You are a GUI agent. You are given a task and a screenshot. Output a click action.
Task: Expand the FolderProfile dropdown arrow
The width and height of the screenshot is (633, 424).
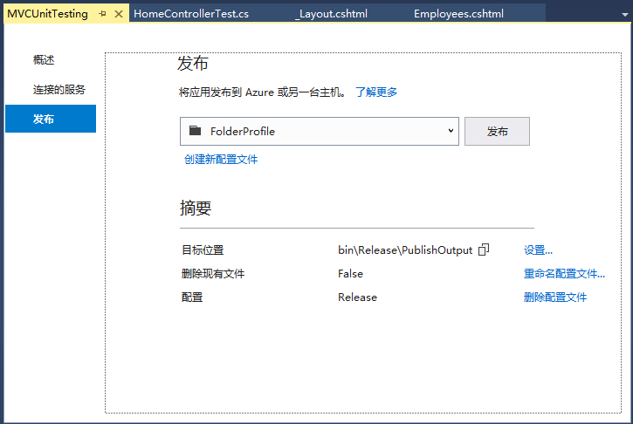pyautogui.click(x=451, y=131)
